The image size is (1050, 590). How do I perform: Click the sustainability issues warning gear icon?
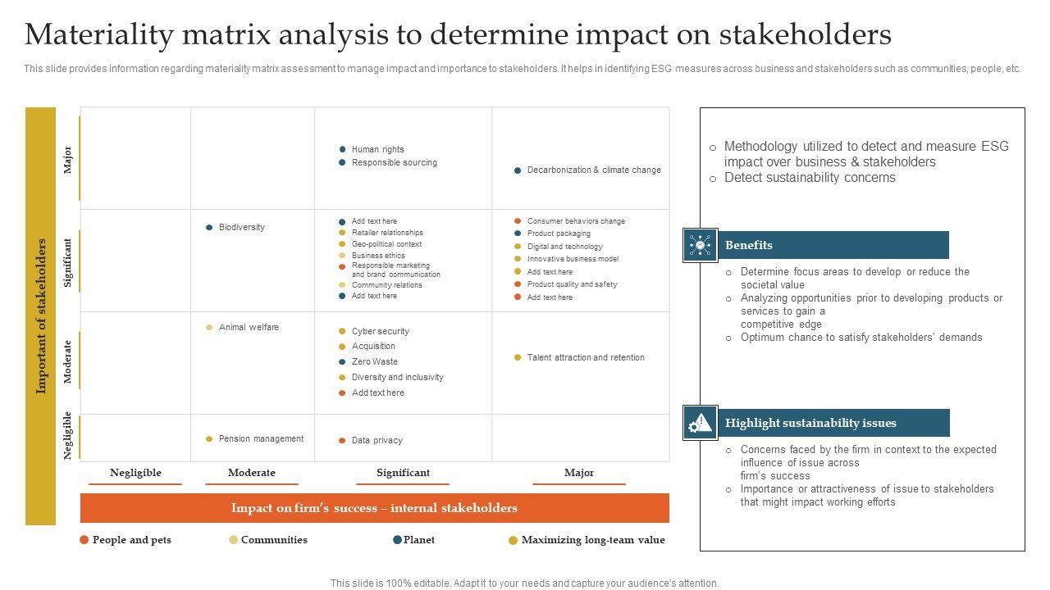click(x=701, y=423)
